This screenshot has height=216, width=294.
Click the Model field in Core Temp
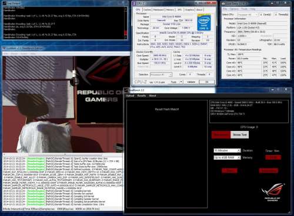(x=262, y=23)
